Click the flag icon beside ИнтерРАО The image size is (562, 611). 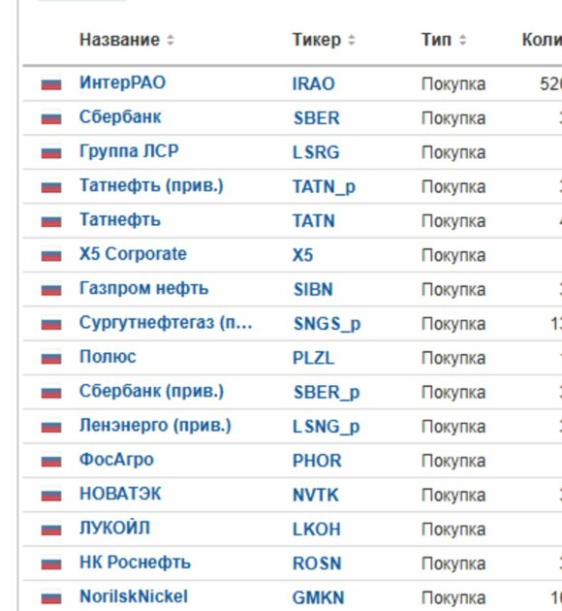(x=51, y=83)
